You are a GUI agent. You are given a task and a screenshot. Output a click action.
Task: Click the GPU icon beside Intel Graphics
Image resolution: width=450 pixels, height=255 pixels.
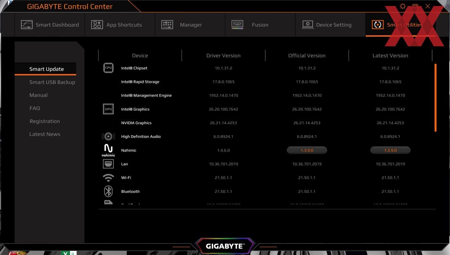(108, 109)
